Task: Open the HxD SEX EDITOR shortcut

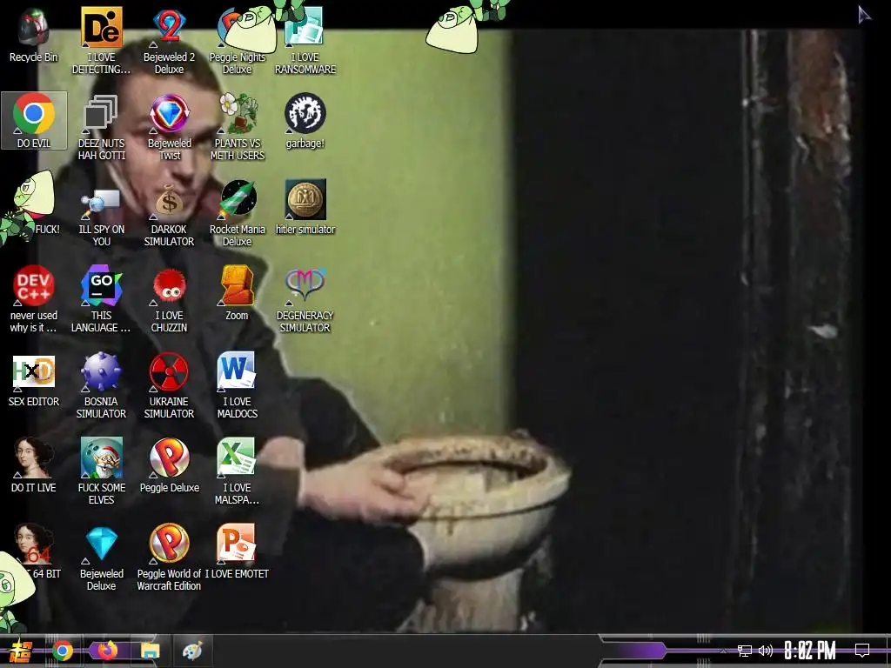Action: (x=34, y=379)
